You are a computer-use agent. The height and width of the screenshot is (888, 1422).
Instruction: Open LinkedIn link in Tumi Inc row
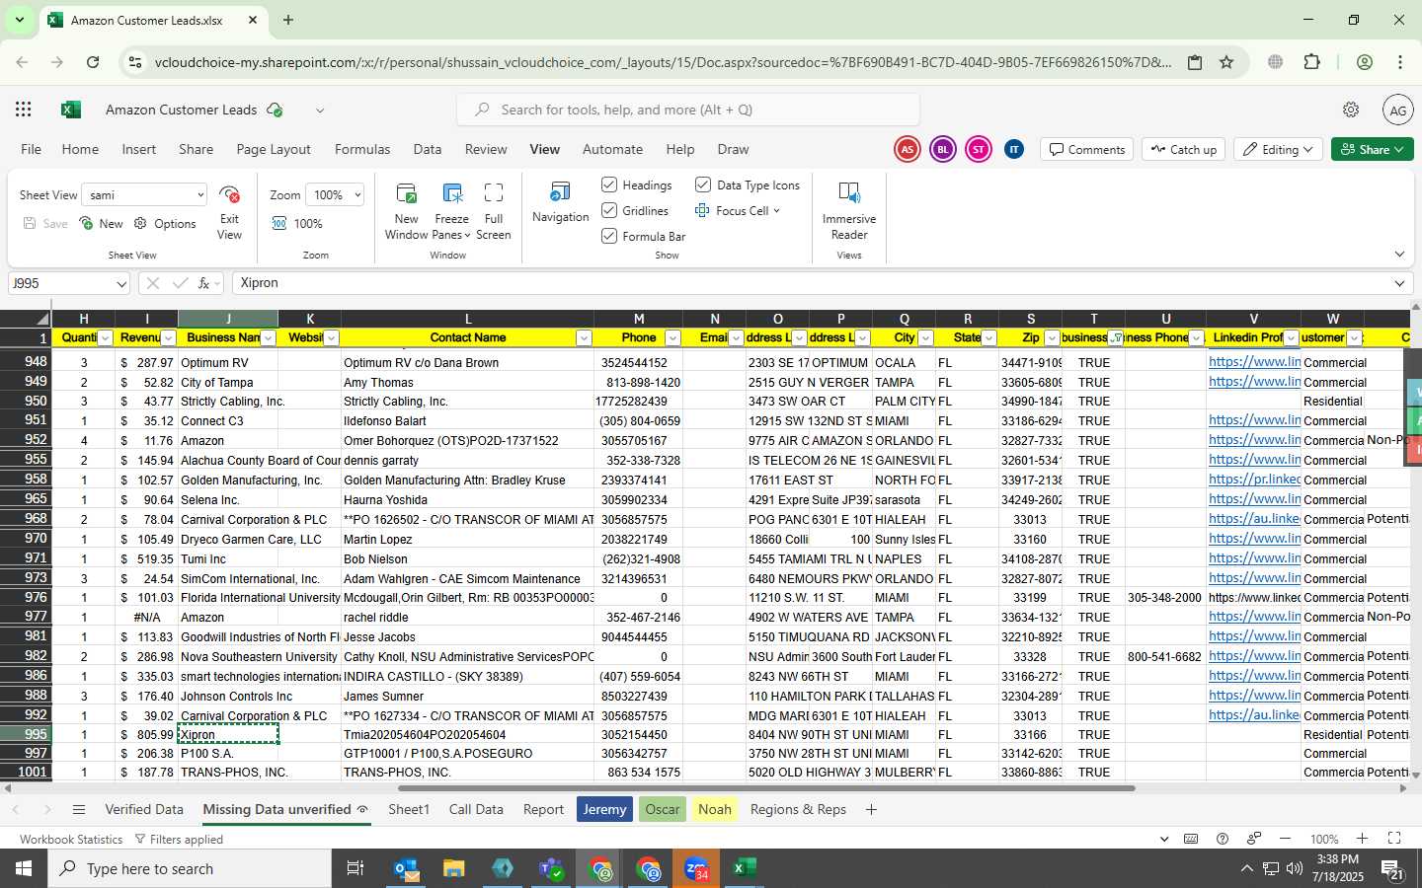coord(1254,558)
